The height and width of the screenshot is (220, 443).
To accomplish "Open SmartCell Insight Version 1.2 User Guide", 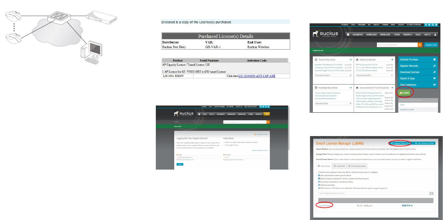I will pos(329,70).
